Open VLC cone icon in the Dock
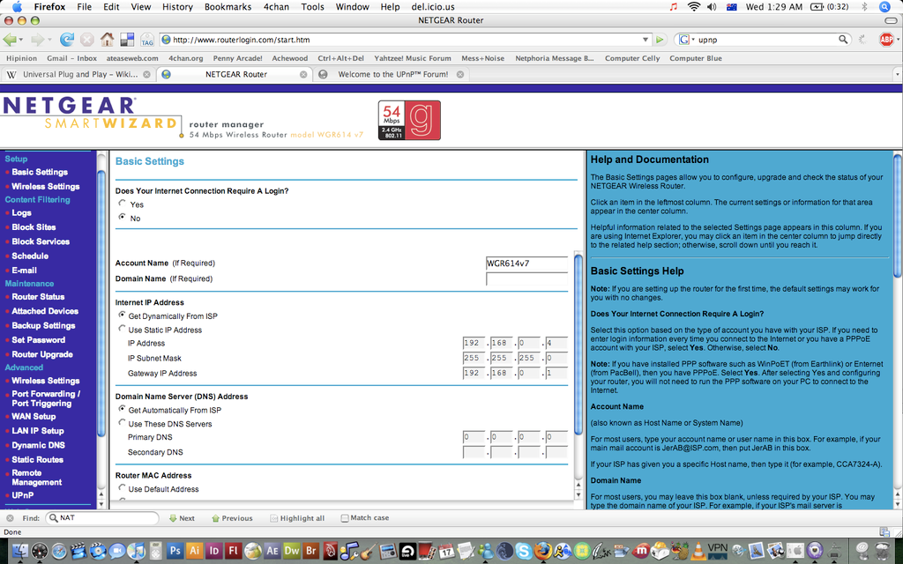Screen dimensions: 903x564 pyautogui.click(x=698, y=551)
